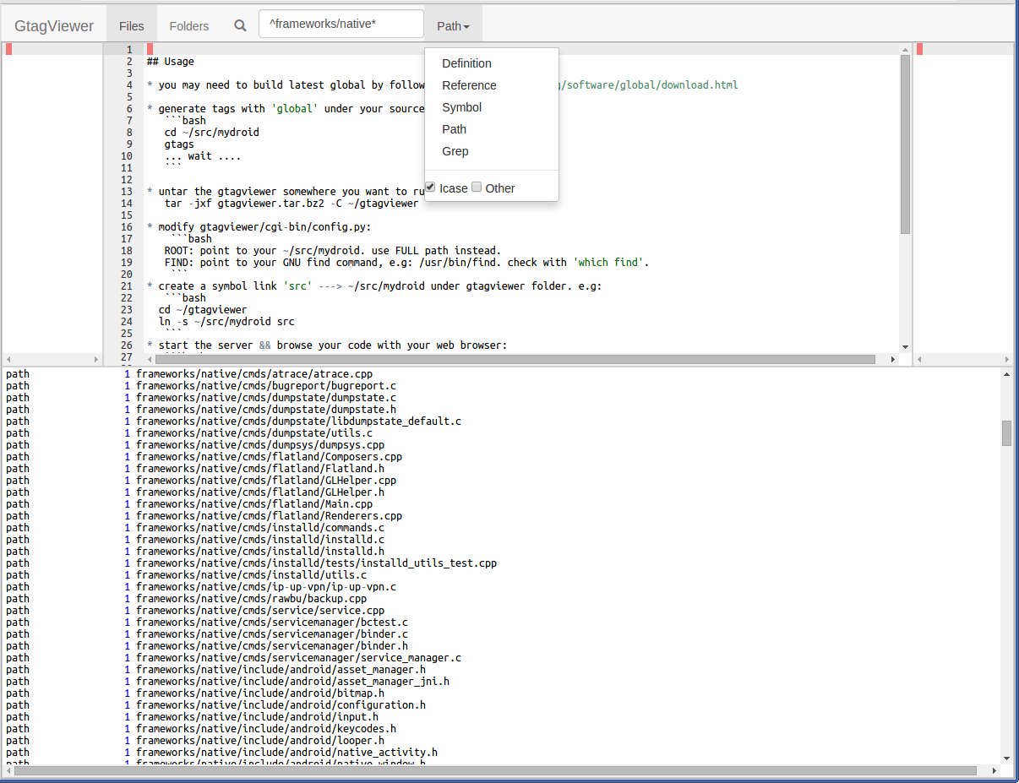Open flatland/GLHelper.cpp result

266,480
